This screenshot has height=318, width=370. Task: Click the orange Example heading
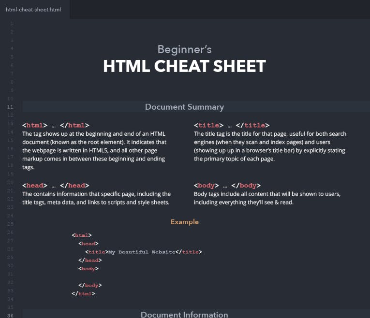185,222
